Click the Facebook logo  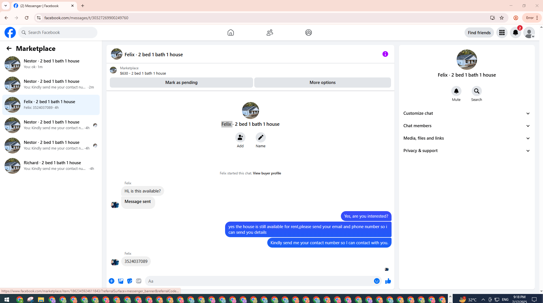pyautogui.click(x=10, y=33)
